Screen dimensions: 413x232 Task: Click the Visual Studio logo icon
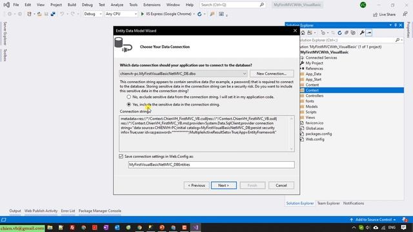point(6,5)
